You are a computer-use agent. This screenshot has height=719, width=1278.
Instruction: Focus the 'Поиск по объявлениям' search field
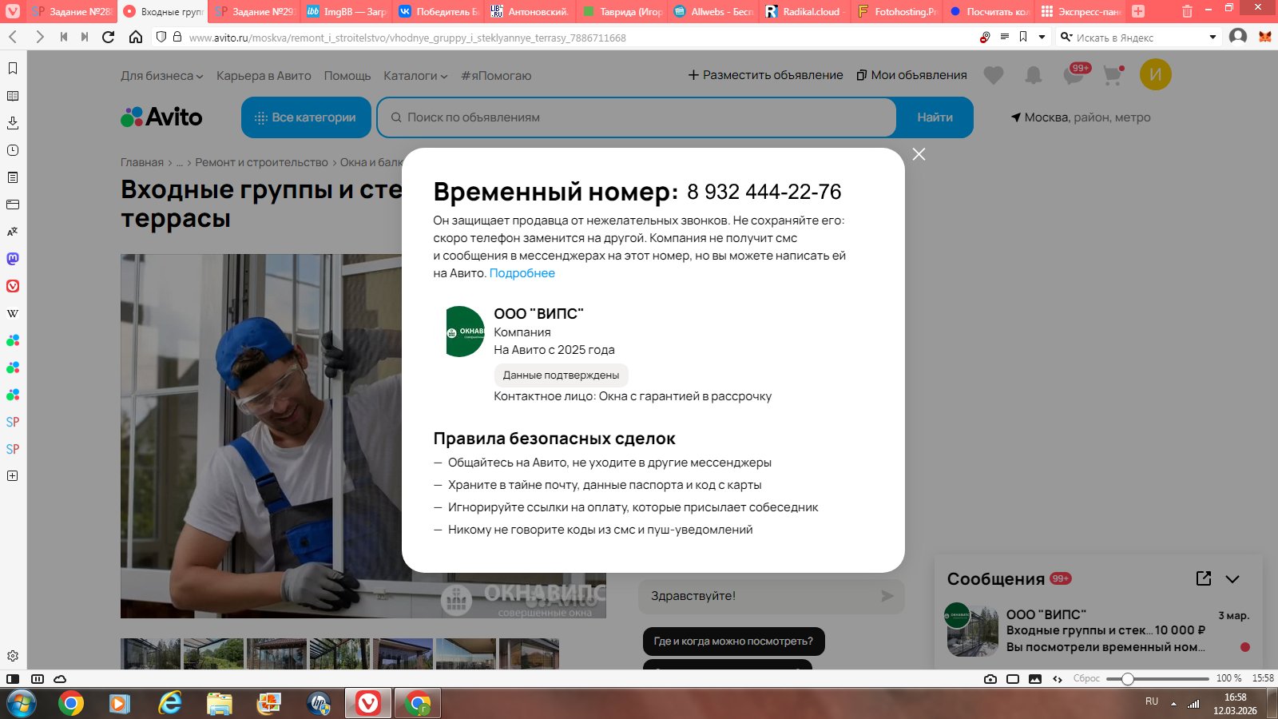[637, 117]
